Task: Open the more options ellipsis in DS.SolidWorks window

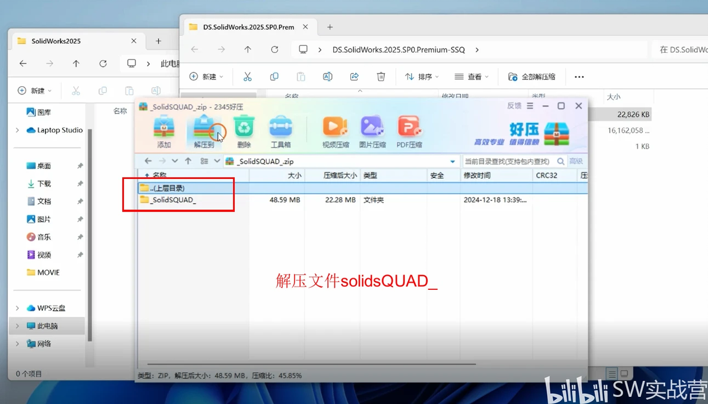Action: pos(579,77)
